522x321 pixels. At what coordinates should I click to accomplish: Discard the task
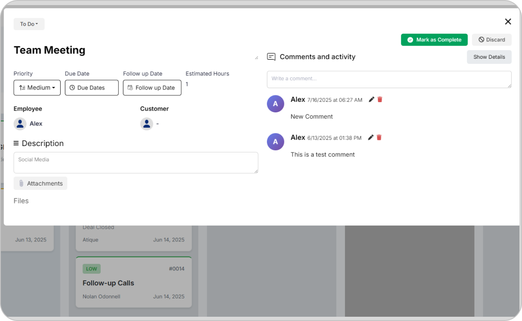click(491, 40)
